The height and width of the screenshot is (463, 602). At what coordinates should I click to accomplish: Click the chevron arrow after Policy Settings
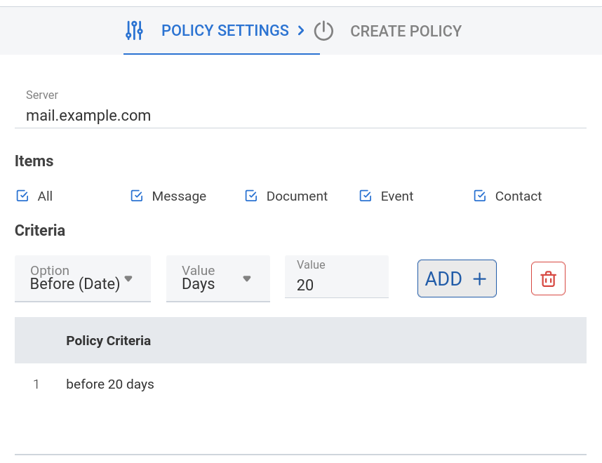pos(301,31)
